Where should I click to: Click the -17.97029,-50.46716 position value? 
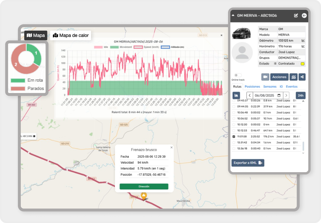pos(152,175)
